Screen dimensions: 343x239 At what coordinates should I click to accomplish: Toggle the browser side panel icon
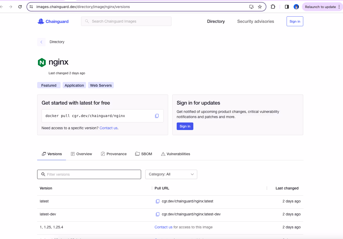(287, 7)
